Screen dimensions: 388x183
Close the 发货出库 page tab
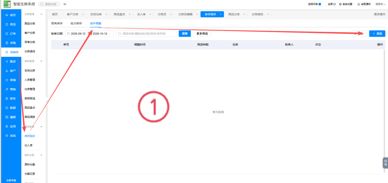coord(106,14)
